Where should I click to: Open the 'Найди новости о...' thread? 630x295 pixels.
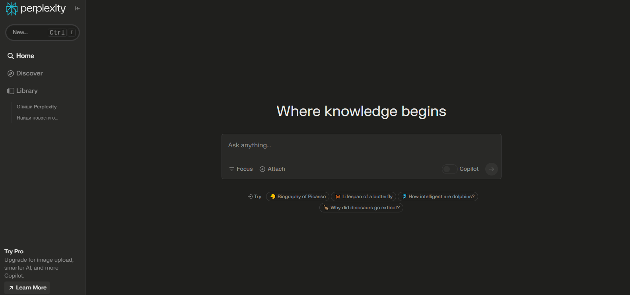tap(37, 118)
